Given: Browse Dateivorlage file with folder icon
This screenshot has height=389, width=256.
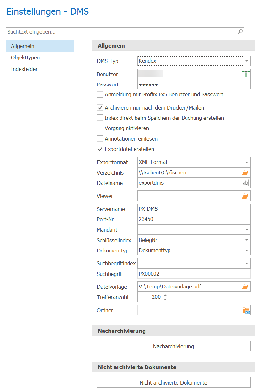Looking at the screenshot, I should coord(245,287).
